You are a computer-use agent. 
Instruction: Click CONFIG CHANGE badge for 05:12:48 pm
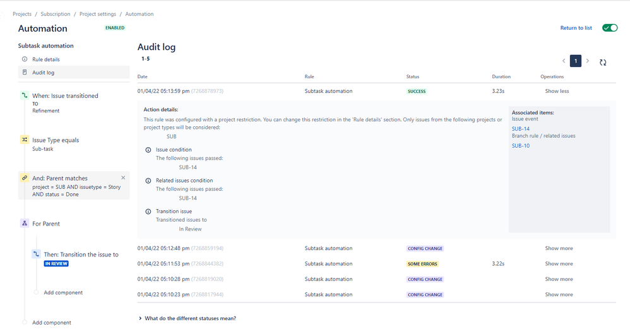coord(425,248)
